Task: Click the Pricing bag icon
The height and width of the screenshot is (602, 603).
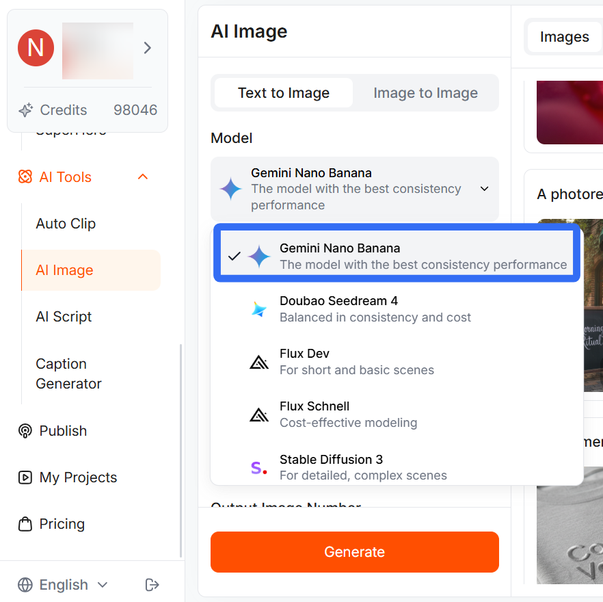Action: click(25, 524)
